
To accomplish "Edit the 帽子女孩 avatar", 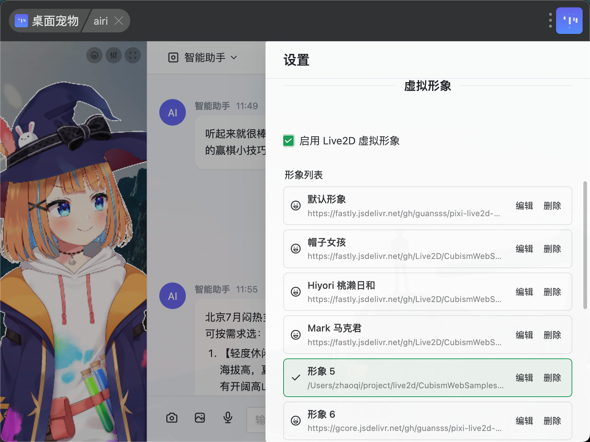I will pos(524,249).
